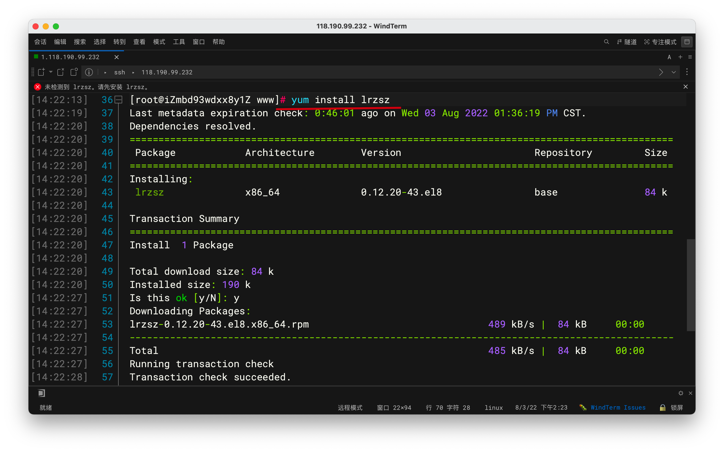Open session info circle icon
724x452 pixels.
[x=89, y=72]
